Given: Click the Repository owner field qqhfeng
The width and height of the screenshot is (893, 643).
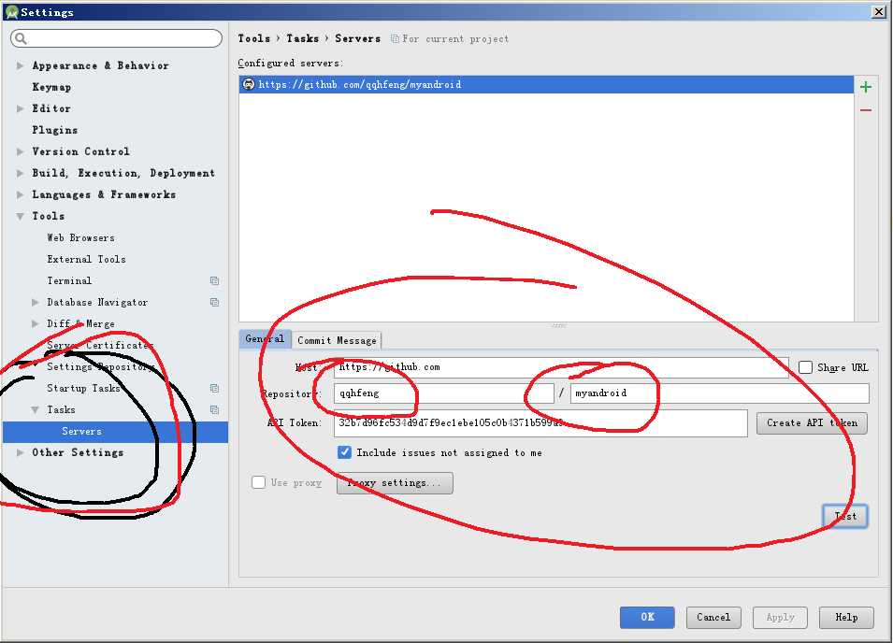Looking at the screenshot, I should click(x=443, y=393).
